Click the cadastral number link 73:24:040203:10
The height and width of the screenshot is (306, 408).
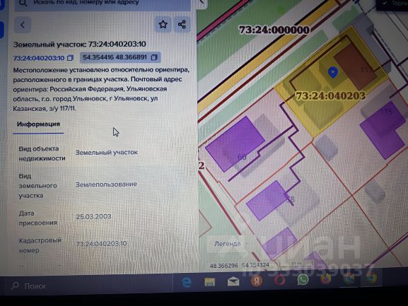click(39, 58)
